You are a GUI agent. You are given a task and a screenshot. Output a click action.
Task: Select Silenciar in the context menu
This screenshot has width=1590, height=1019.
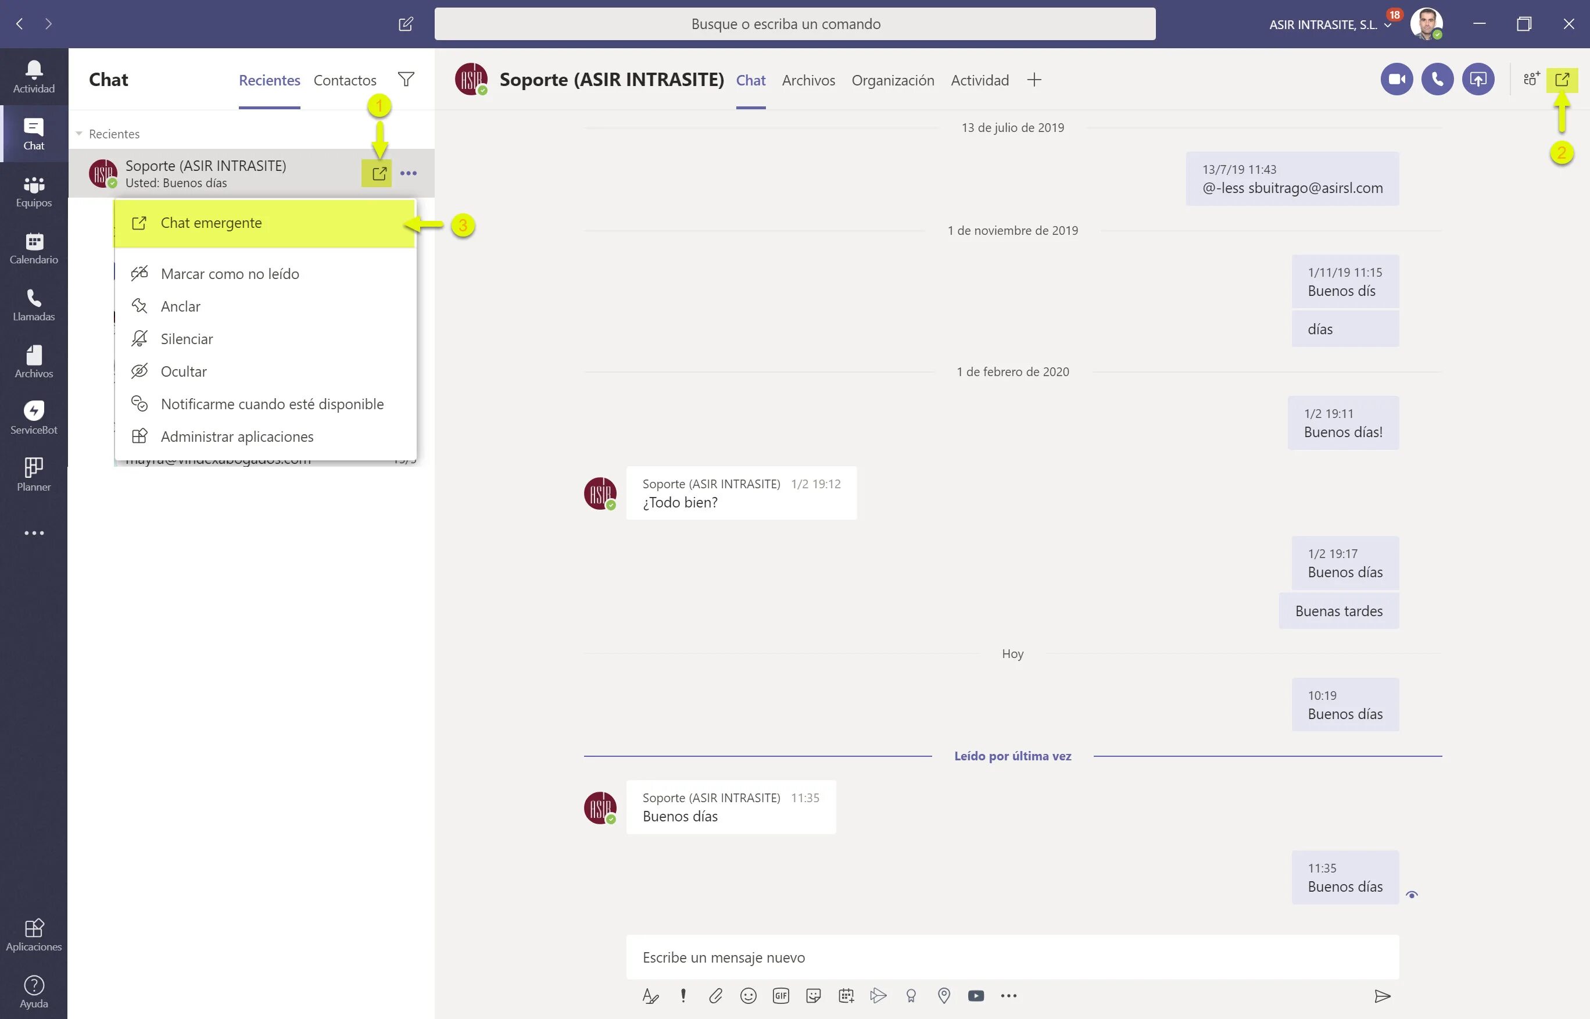[187, 339]
